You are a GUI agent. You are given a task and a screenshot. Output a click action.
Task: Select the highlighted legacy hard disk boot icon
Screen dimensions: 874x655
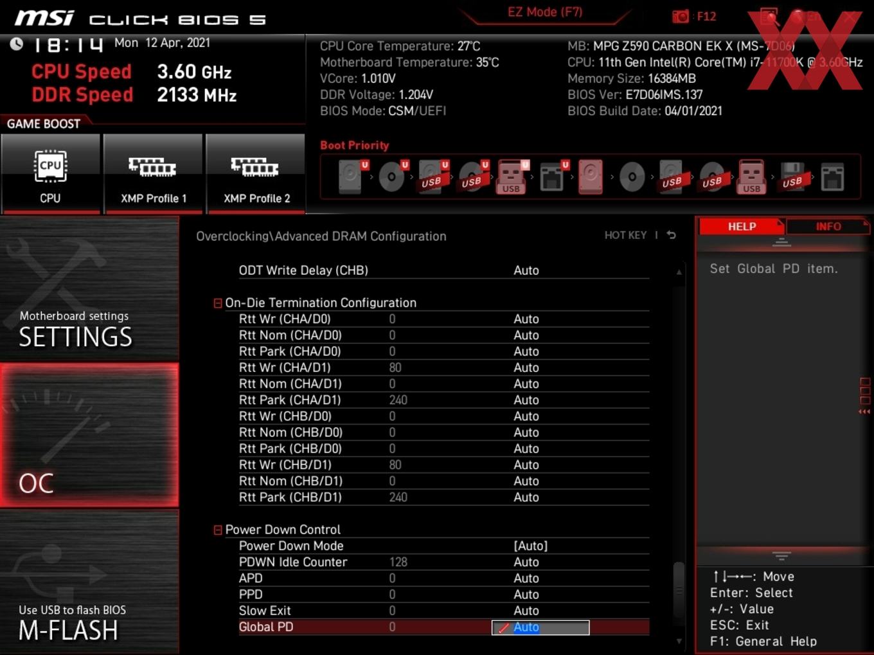(x=591, y=177)
